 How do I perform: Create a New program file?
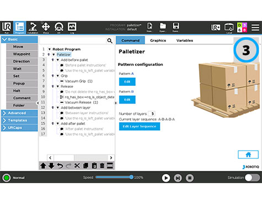click(x=149, y=27)
